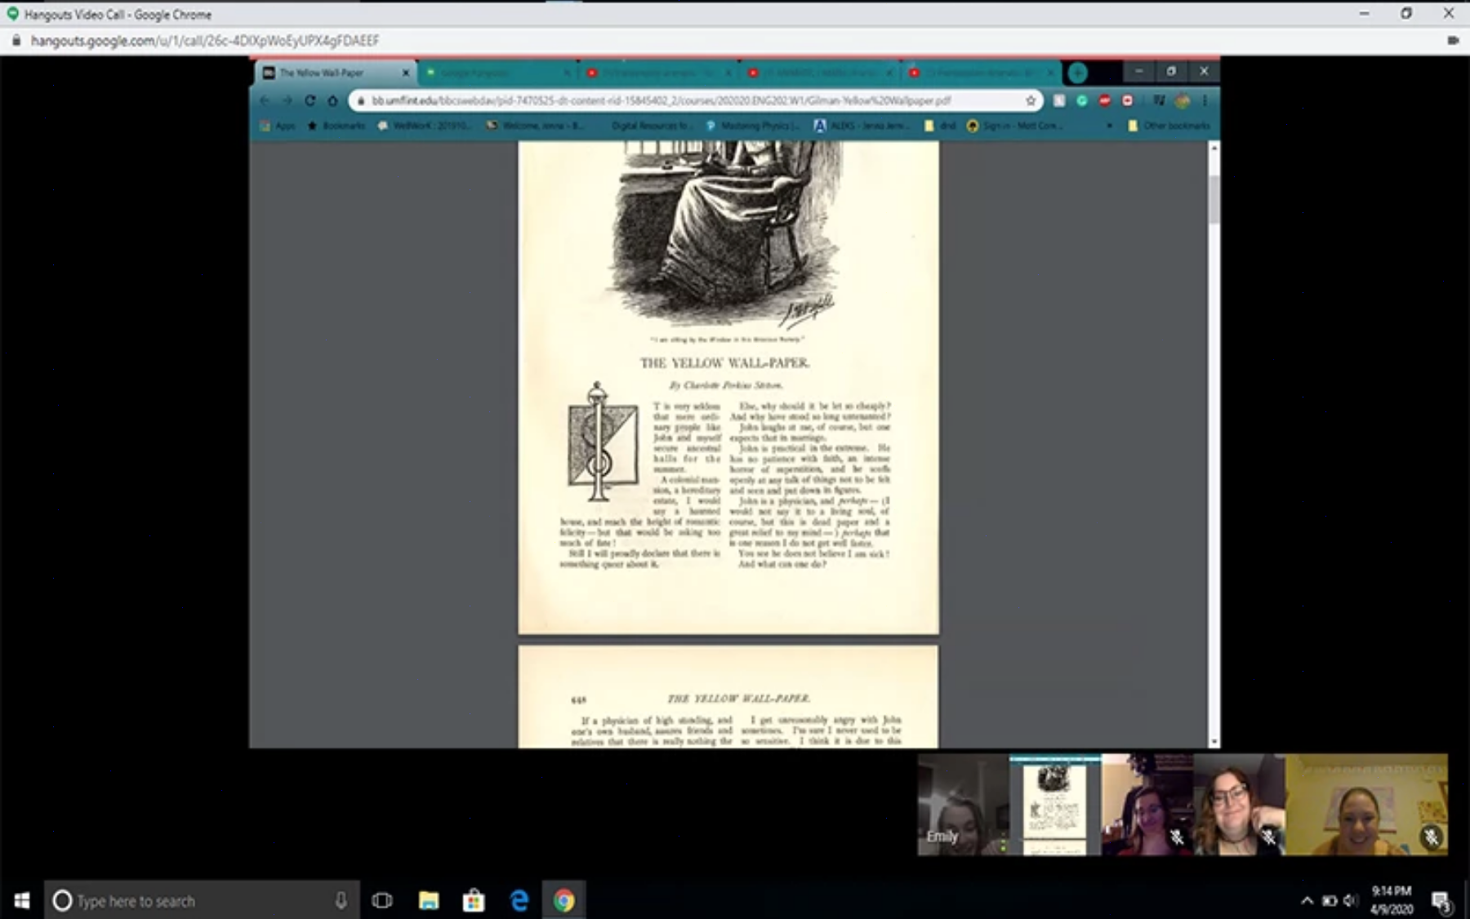Screen dimensions: 1470x919
Task: Open Task View from the taskbar
Action: [x=381, y=900]
